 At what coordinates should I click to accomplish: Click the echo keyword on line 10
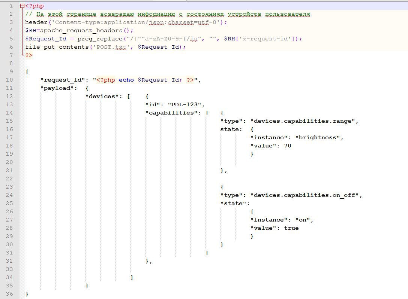[126, 80]
